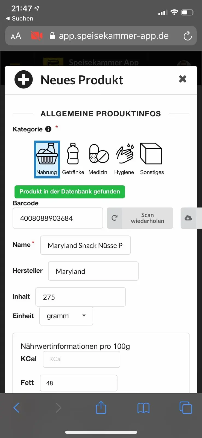Select the Nahrung category icon

click(x=47, y=159)
